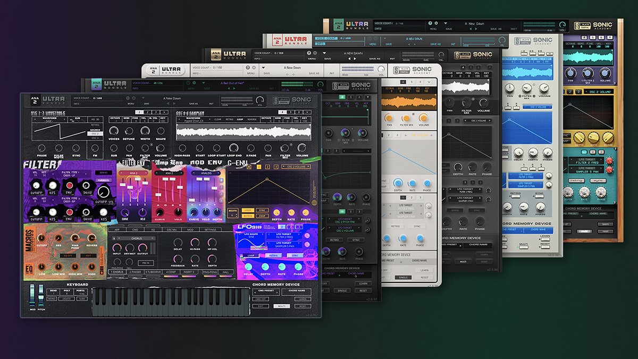Switch to the CMD tab

click(135, 230)
